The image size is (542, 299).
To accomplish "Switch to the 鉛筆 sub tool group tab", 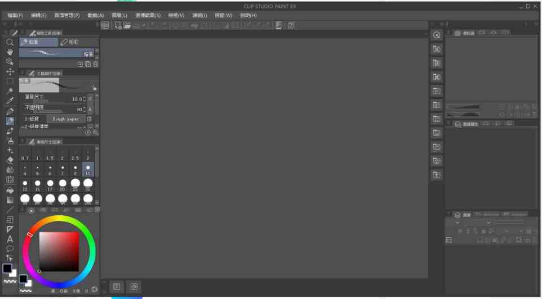I will click(x=39, y=42).
